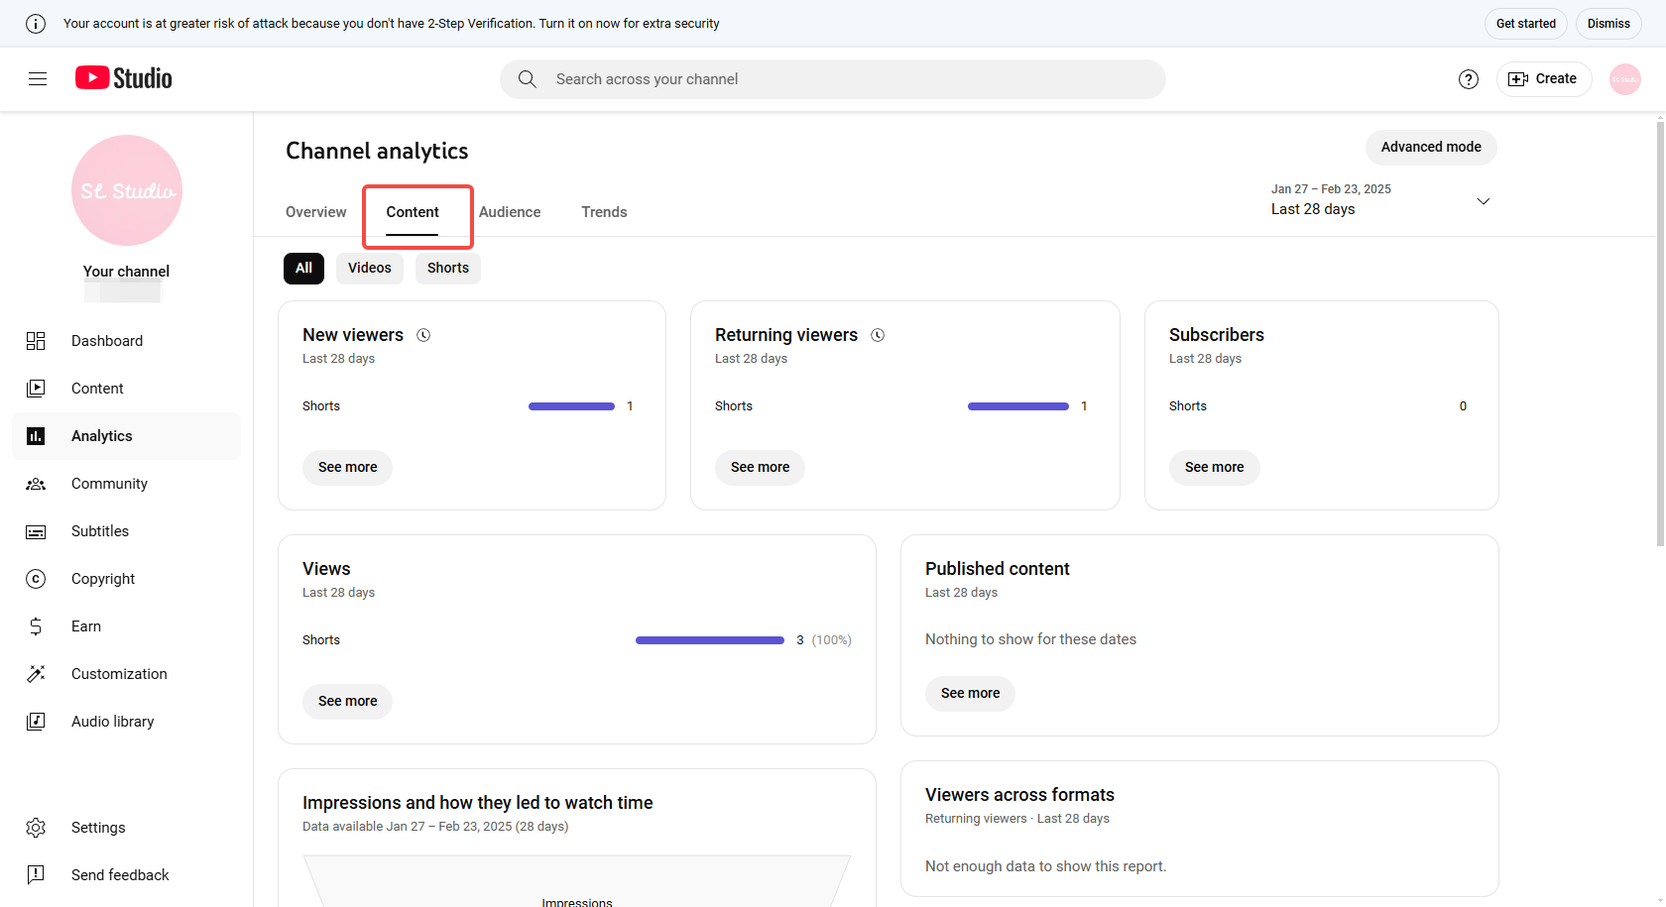The height and width of the screenshot is (907, 1666).
Task: Click See more under New viewers
Action: pos(347,467)
